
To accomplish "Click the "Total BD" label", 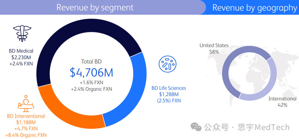I will pyautogui.click(x=91, y=62).
